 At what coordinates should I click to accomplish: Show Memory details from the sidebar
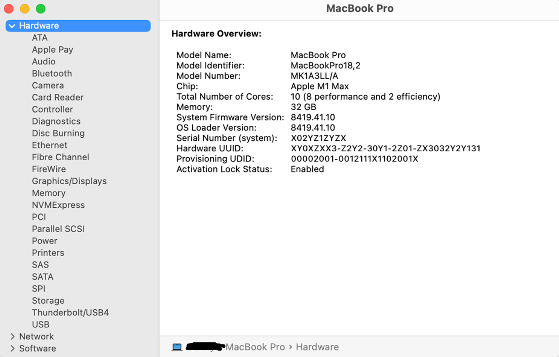coord(49,193)
